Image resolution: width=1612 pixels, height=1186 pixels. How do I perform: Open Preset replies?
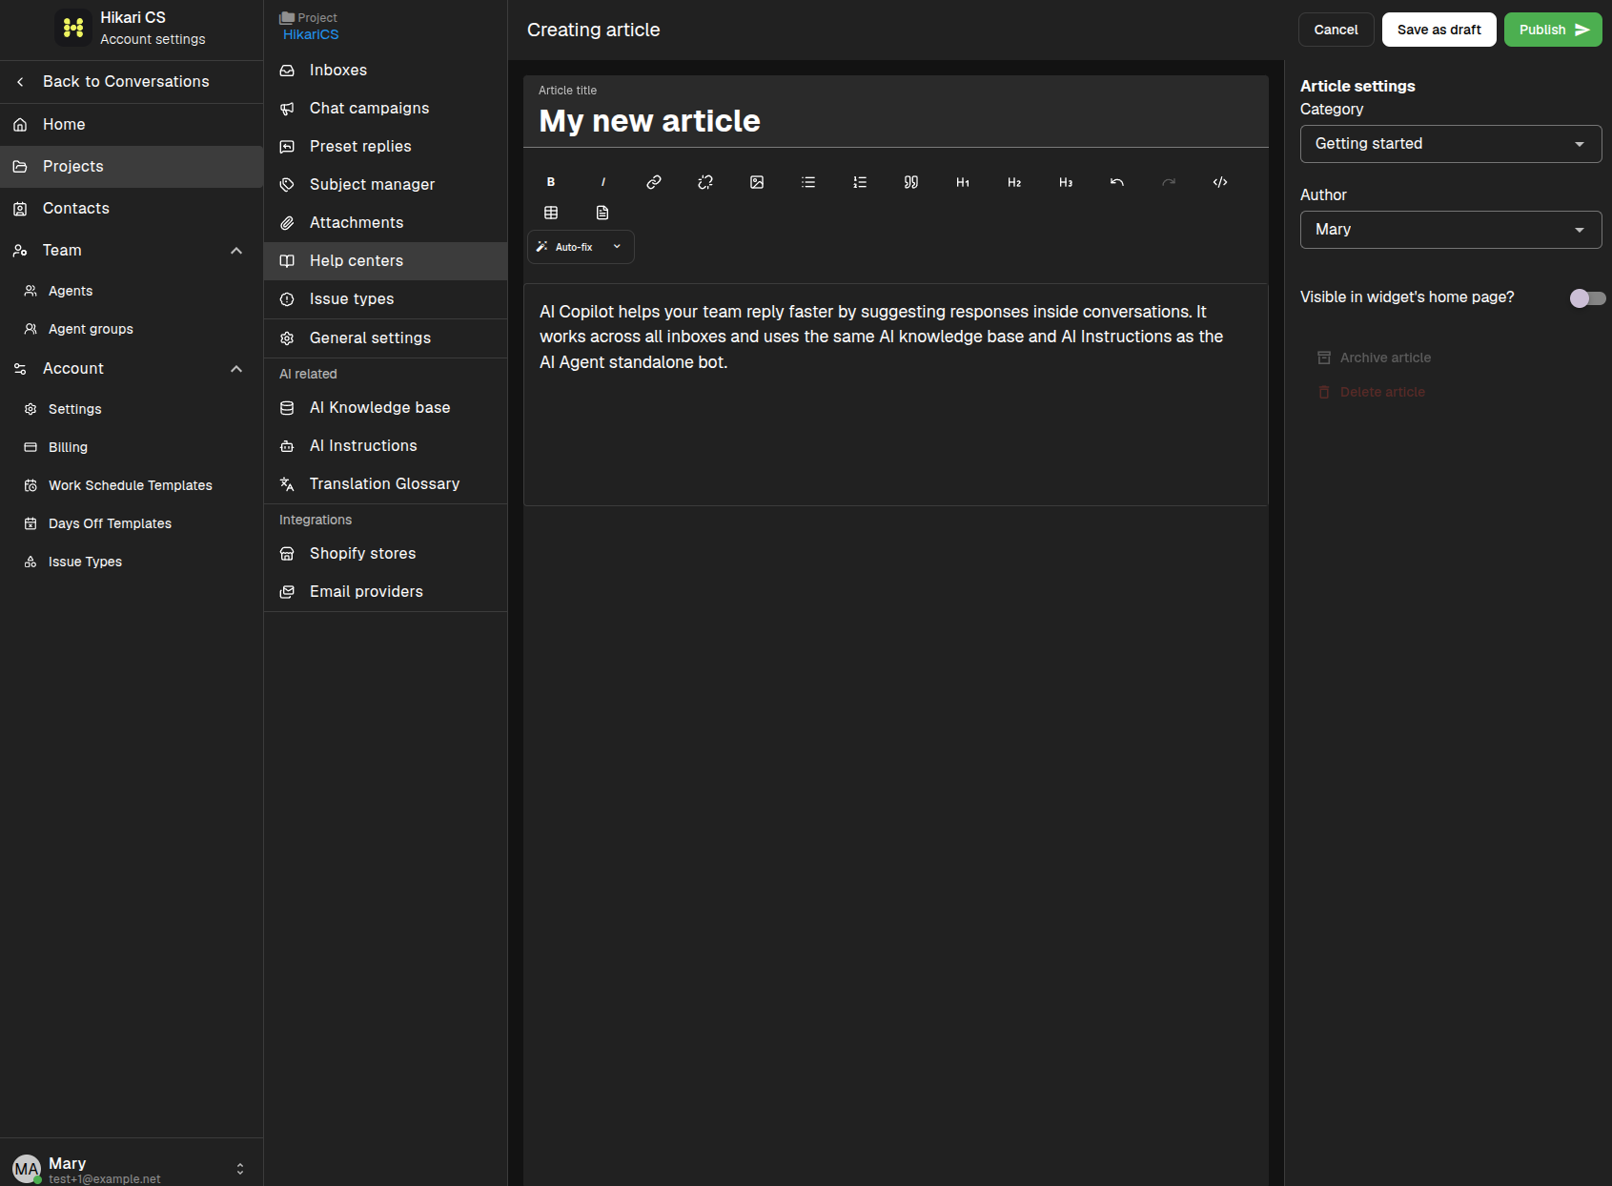[x=385, y=147]
